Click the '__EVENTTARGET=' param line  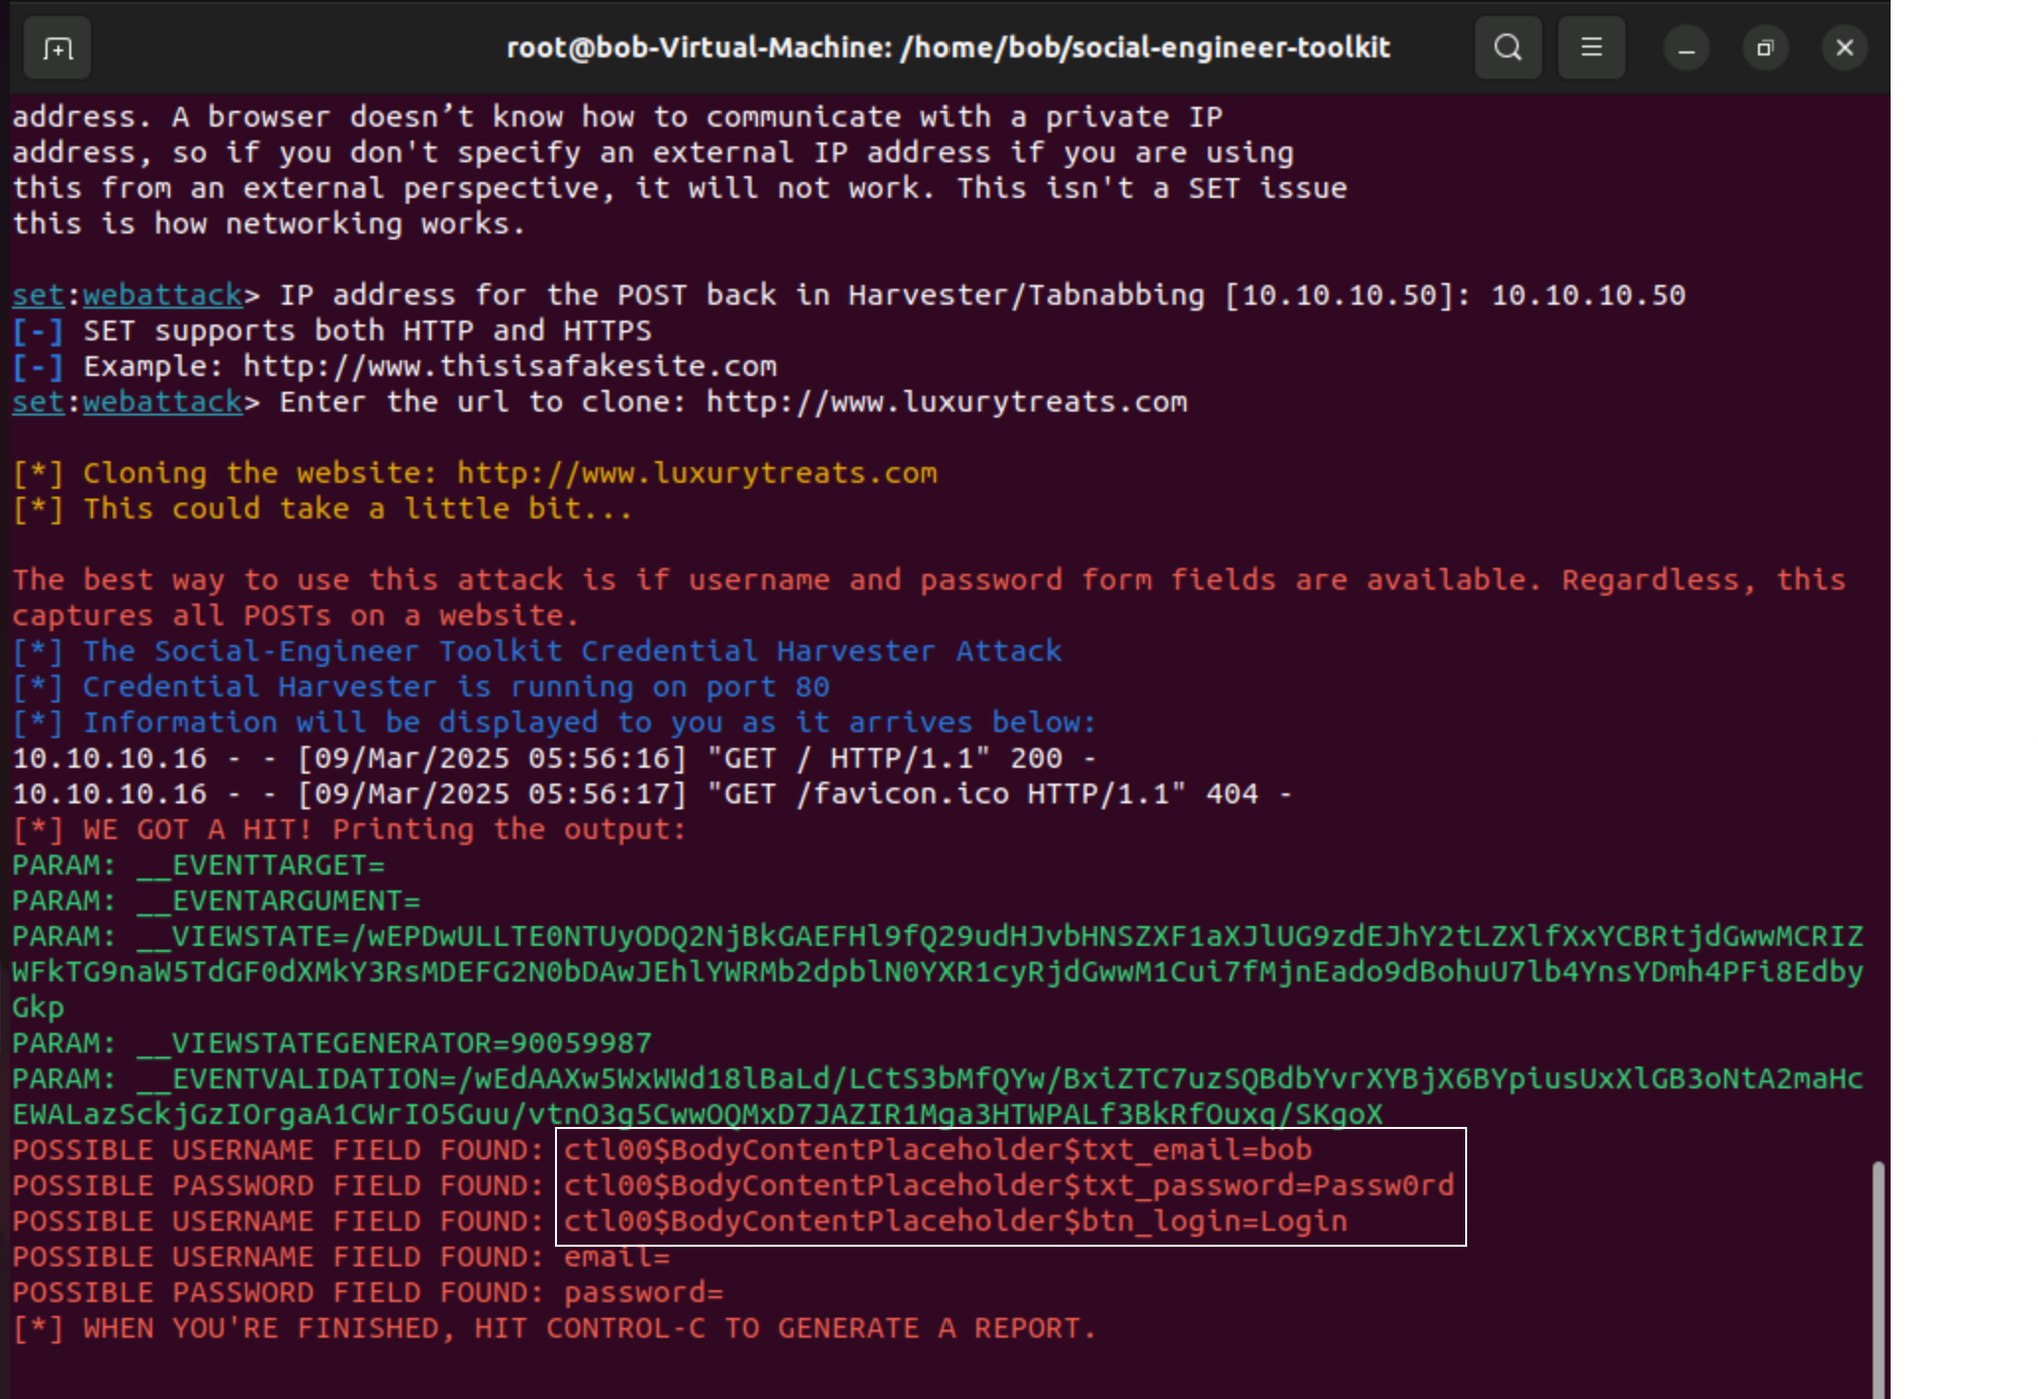tap(198, 865)
